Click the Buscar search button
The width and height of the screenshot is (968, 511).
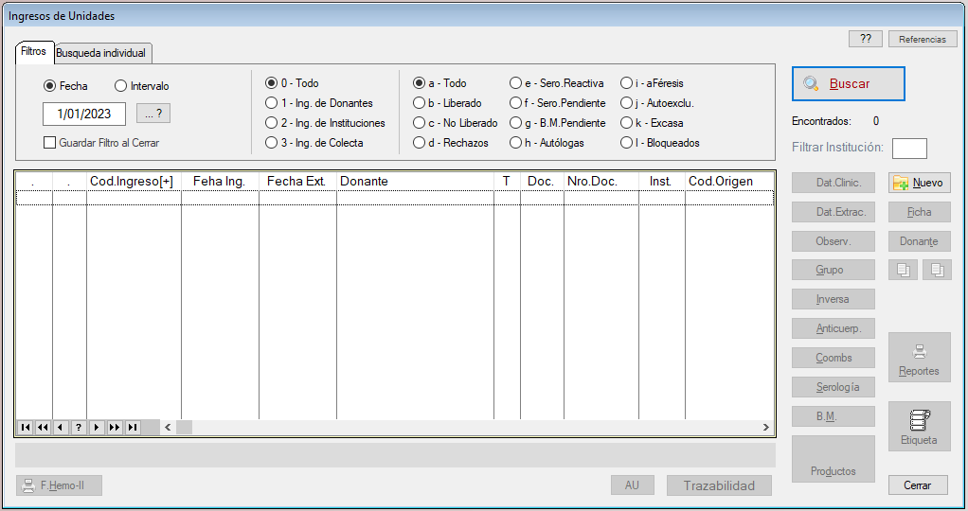point(848,83)
